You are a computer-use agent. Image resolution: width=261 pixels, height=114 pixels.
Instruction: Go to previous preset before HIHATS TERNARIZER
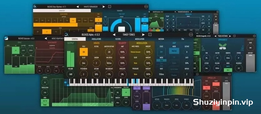[x=77, y=7]
